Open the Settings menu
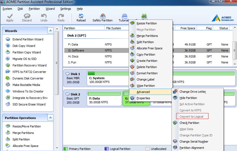Viewport: 237px width, 151px height. (66, 9)
